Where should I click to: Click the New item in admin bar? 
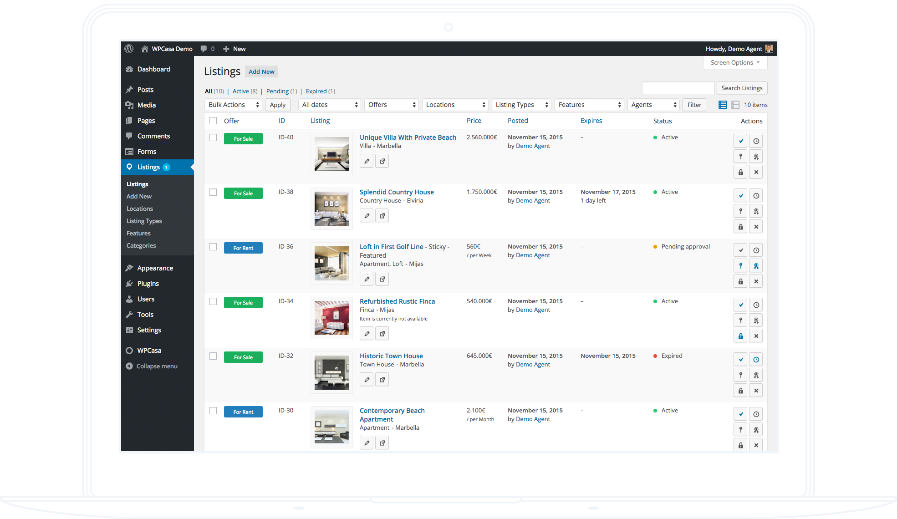[x=234, y=49]
